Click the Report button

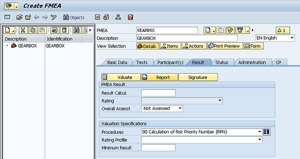[159, 77]
